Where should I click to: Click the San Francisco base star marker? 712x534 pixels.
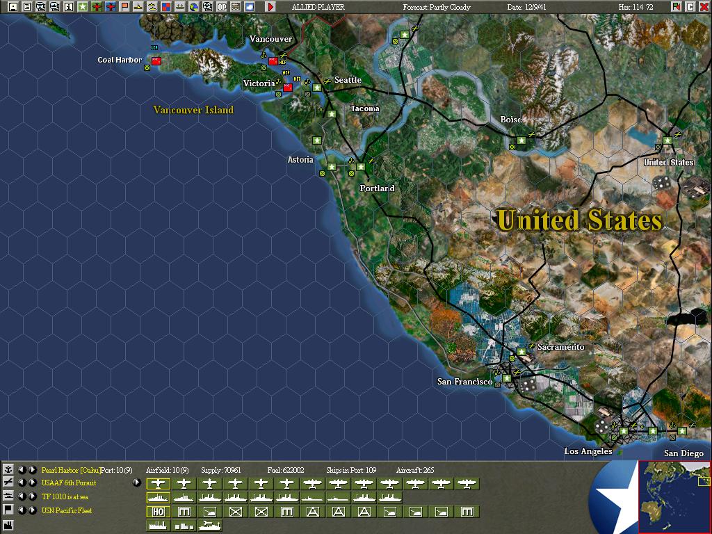(507, 378)
